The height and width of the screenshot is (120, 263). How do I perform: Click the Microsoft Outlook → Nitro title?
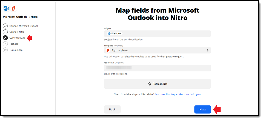[x=20, y=17]
